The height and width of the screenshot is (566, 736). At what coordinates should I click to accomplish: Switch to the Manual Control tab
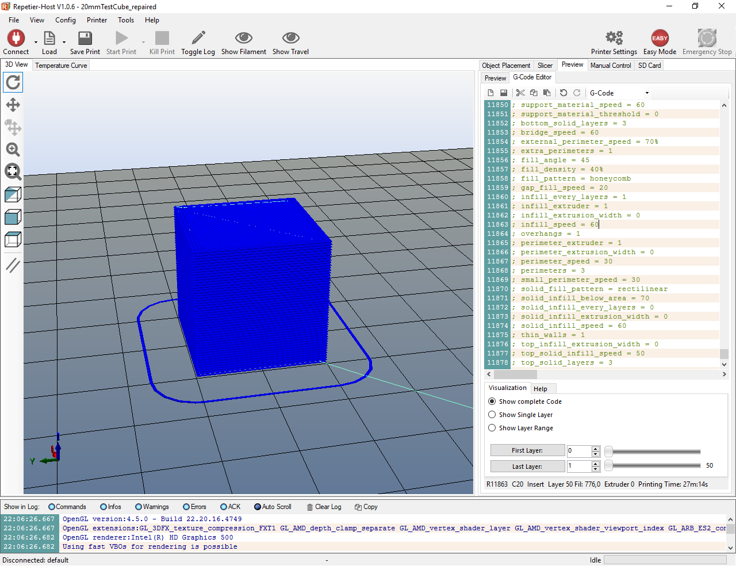pyautogui.click(x=610, y=66)
